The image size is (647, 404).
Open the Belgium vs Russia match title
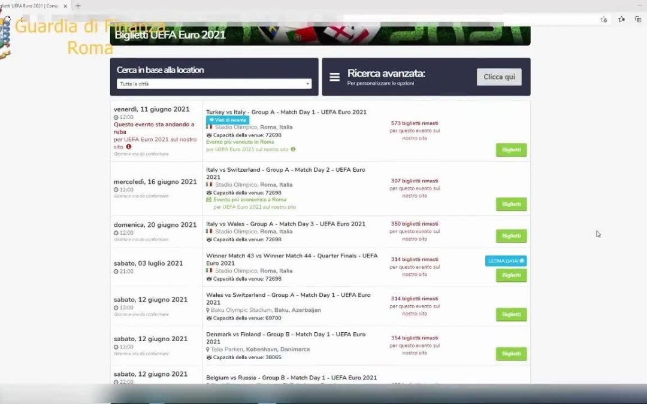[291, 378]
